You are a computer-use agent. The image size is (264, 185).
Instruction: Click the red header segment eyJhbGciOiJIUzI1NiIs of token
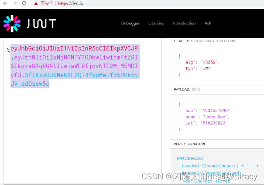click(74, 49)
